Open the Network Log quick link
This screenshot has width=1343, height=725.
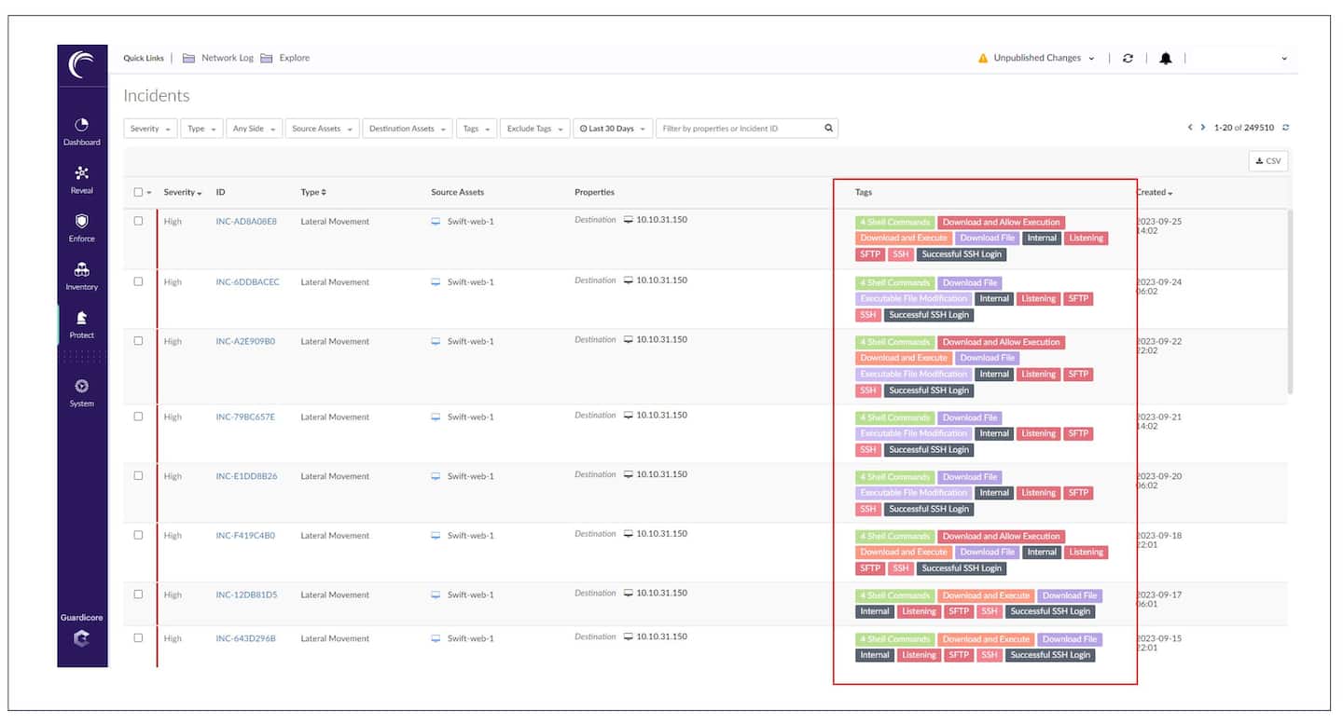pos(227,58)
